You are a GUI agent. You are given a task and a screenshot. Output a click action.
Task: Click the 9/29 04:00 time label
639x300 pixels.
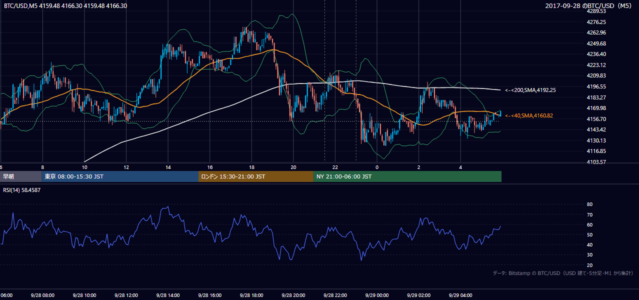click(460, 295)
